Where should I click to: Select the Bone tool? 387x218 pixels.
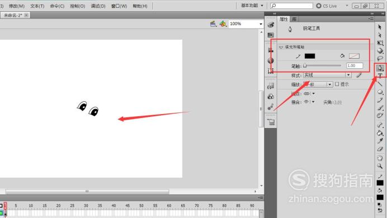click(380, 125)
